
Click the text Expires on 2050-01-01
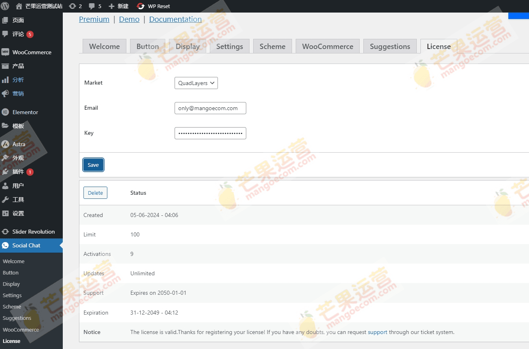158,293
